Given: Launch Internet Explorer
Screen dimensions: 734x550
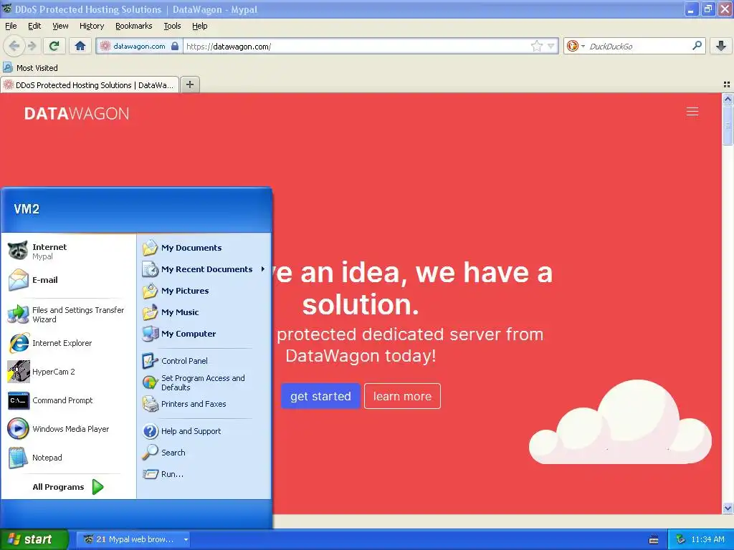Looking at the screenshot, I should click(x=70, y=343).
